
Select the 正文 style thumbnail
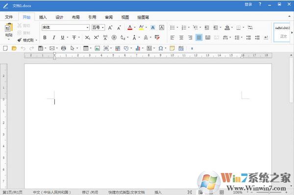[282, 32]
